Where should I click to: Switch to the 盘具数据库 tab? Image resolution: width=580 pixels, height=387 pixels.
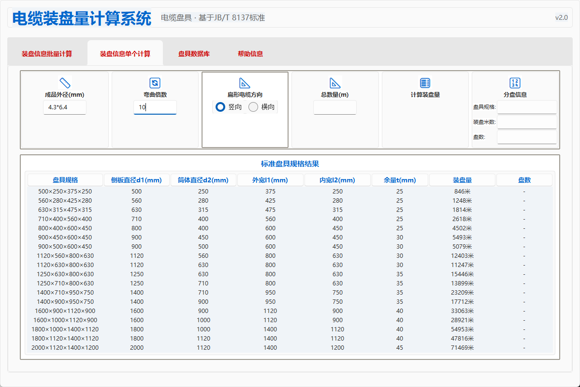coord(194,54)
